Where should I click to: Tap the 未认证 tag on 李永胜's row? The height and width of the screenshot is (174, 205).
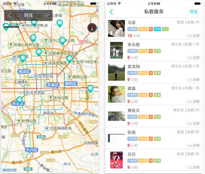(x=142, y=51)
